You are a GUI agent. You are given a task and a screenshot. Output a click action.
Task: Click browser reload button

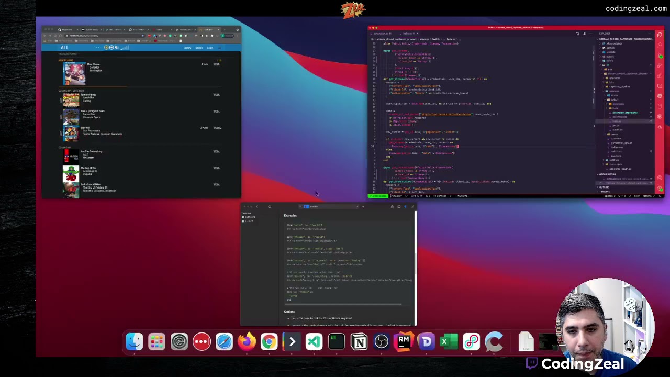click(x=55, y=36)
